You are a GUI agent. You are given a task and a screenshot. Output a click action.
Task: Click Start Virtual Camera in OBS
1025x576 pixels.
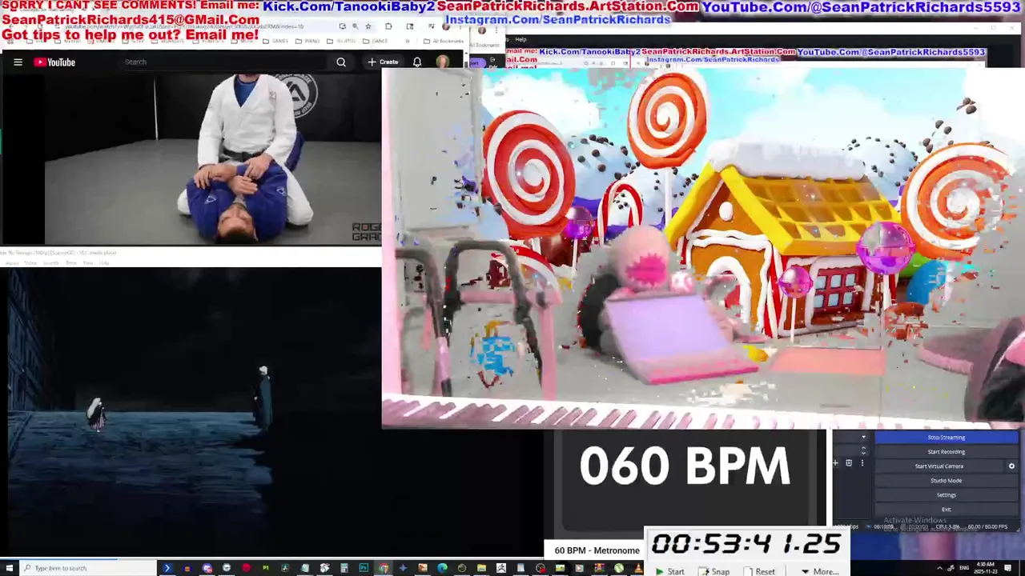pyautogui.click(x=939, y=466)
